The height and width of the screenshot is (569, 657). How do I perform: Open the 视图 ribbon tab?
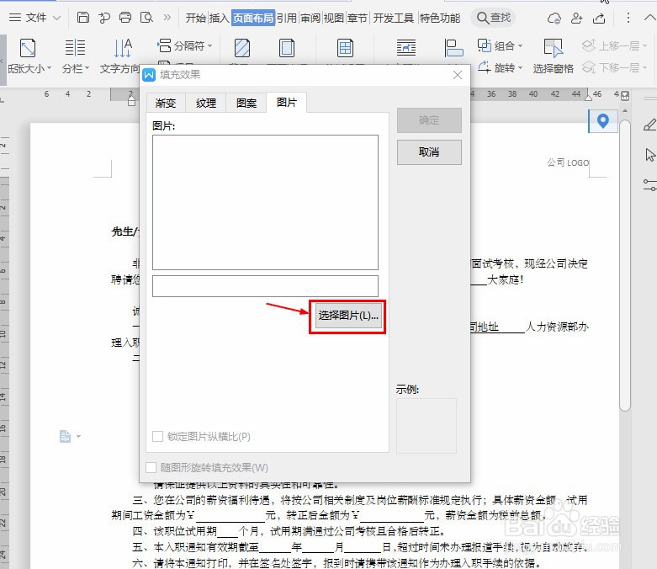pos(334,18)
